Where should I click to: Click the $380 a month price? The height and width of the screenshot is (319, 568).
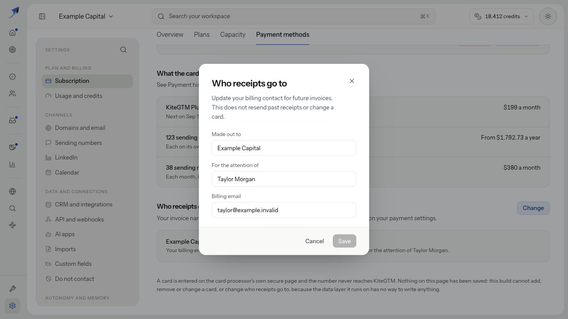[x=522, y=167]
